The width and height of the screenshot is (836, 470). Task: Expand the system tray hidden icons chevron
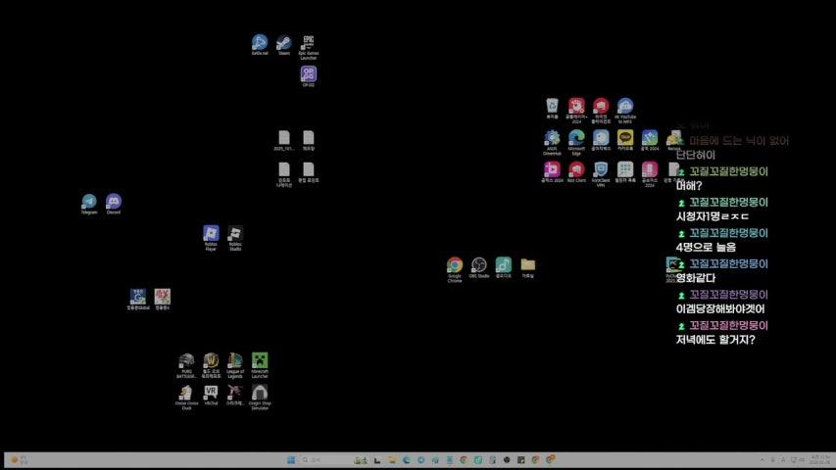762,459
